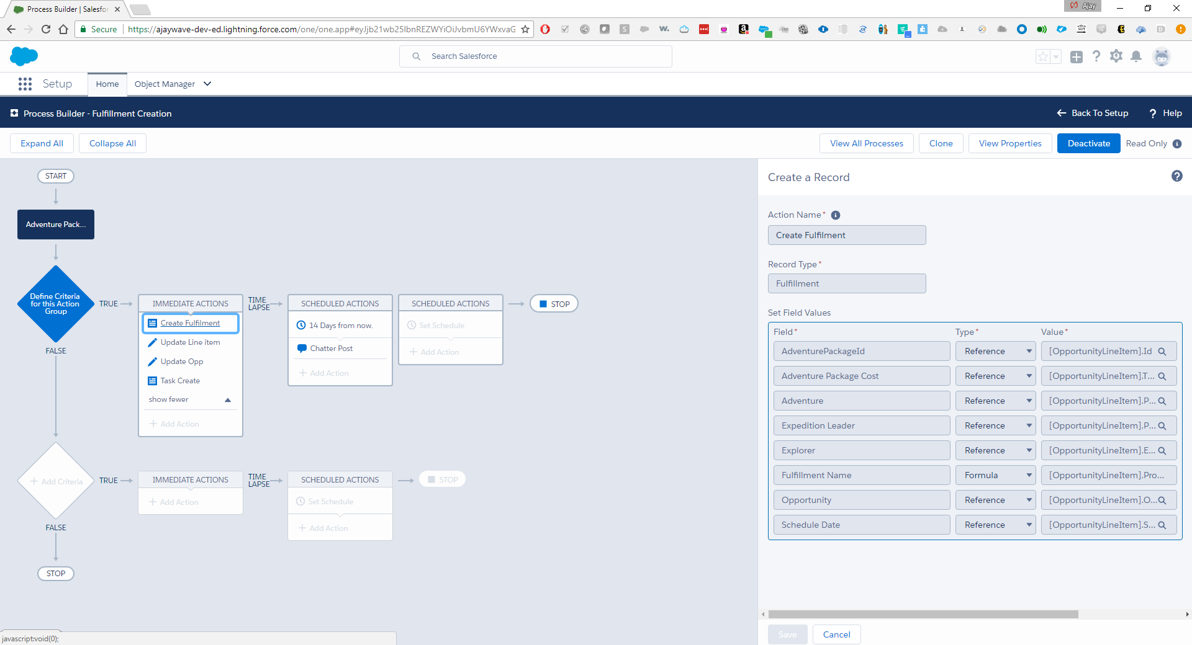Open the Favorites list dropdown arrow
Screen dimensions: 1192x645
pyautogui.click(x=1055, y=56)
